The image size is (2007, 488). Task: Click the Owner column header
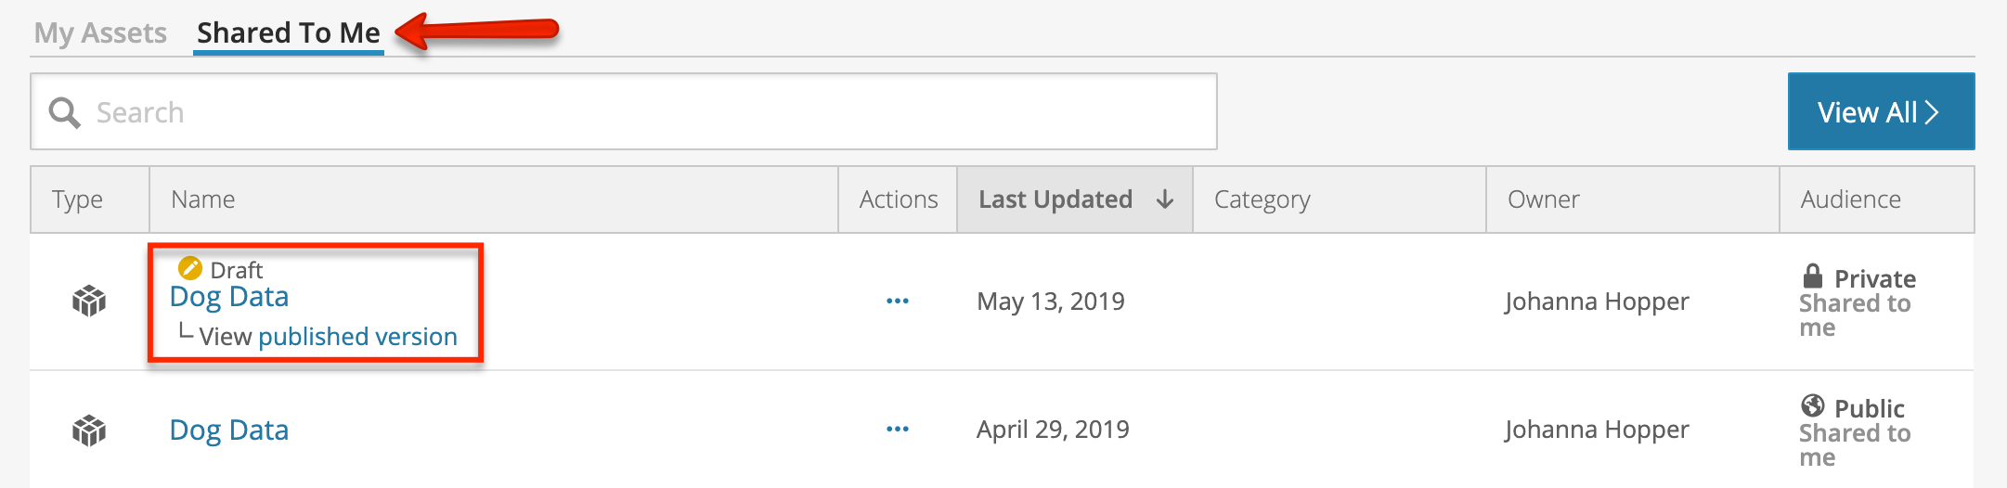pyautogui.click(x=1543, y=199)
